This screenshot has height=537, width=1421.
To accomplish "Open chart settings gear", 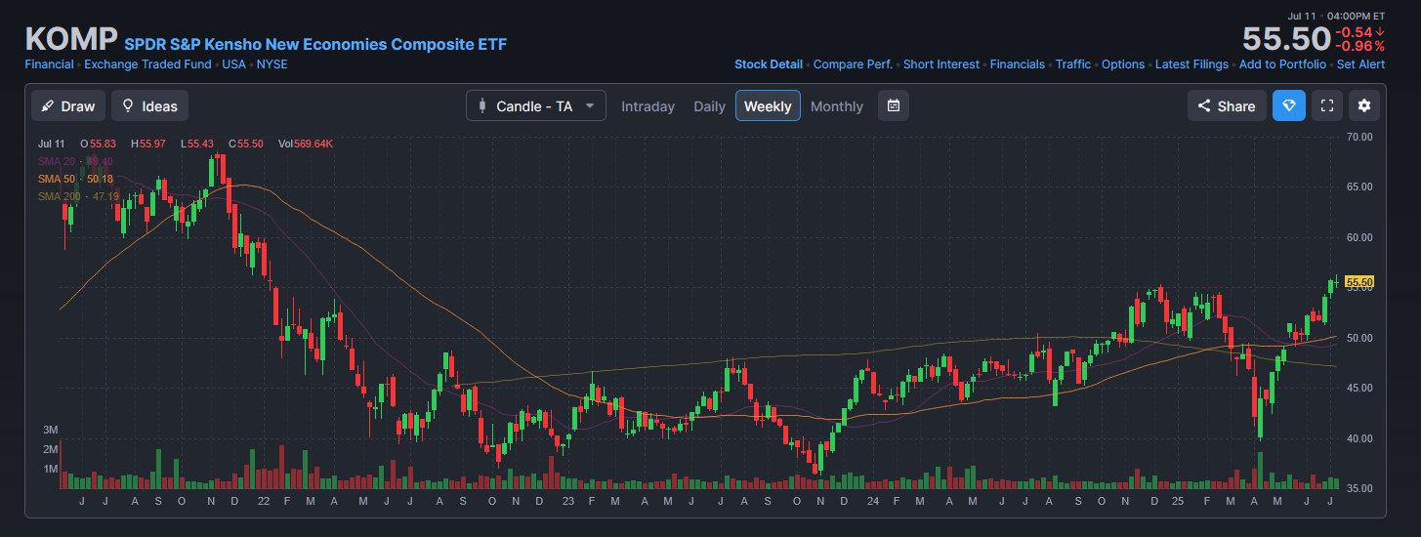I will (1364, 105).
